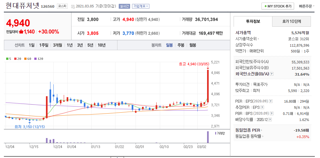Click the 코스피 market badge

[62, 6]
